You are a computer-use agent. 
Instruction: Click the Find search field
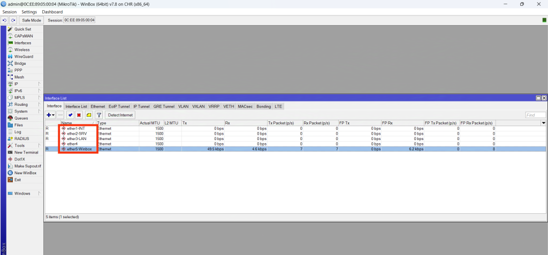[535, 115]
